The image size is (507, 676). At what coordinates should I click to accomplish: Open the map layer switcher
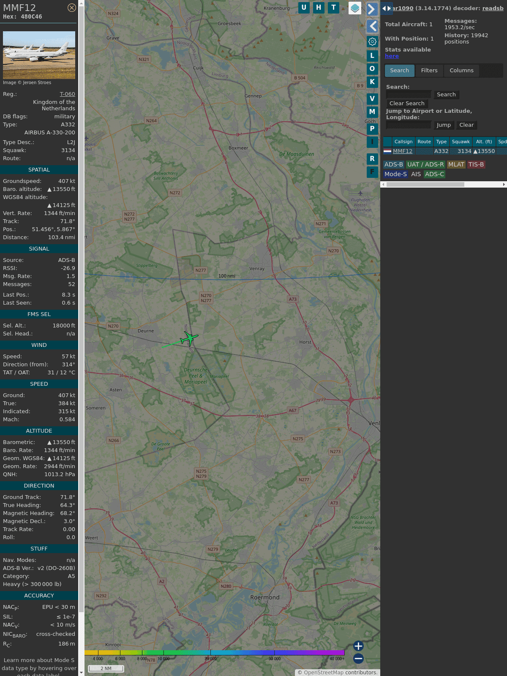tap(355, 8)
